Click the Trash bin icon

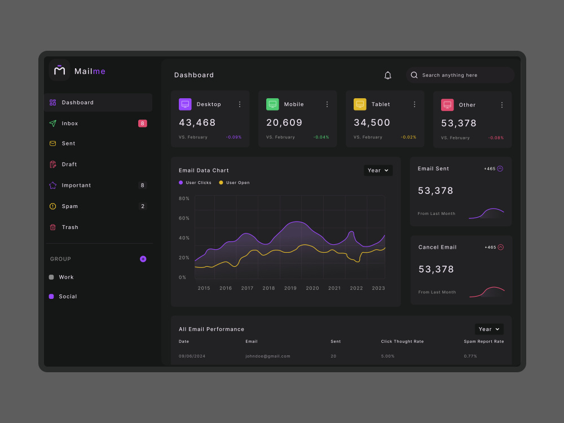click(x=52, y=227)
